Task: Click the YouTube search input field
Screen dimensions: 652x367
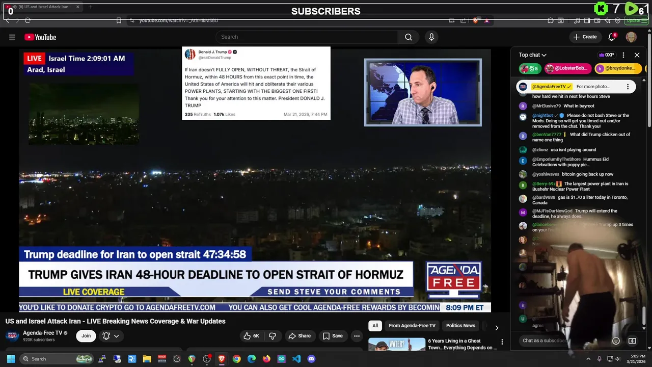Action: (x=307, y=37)
